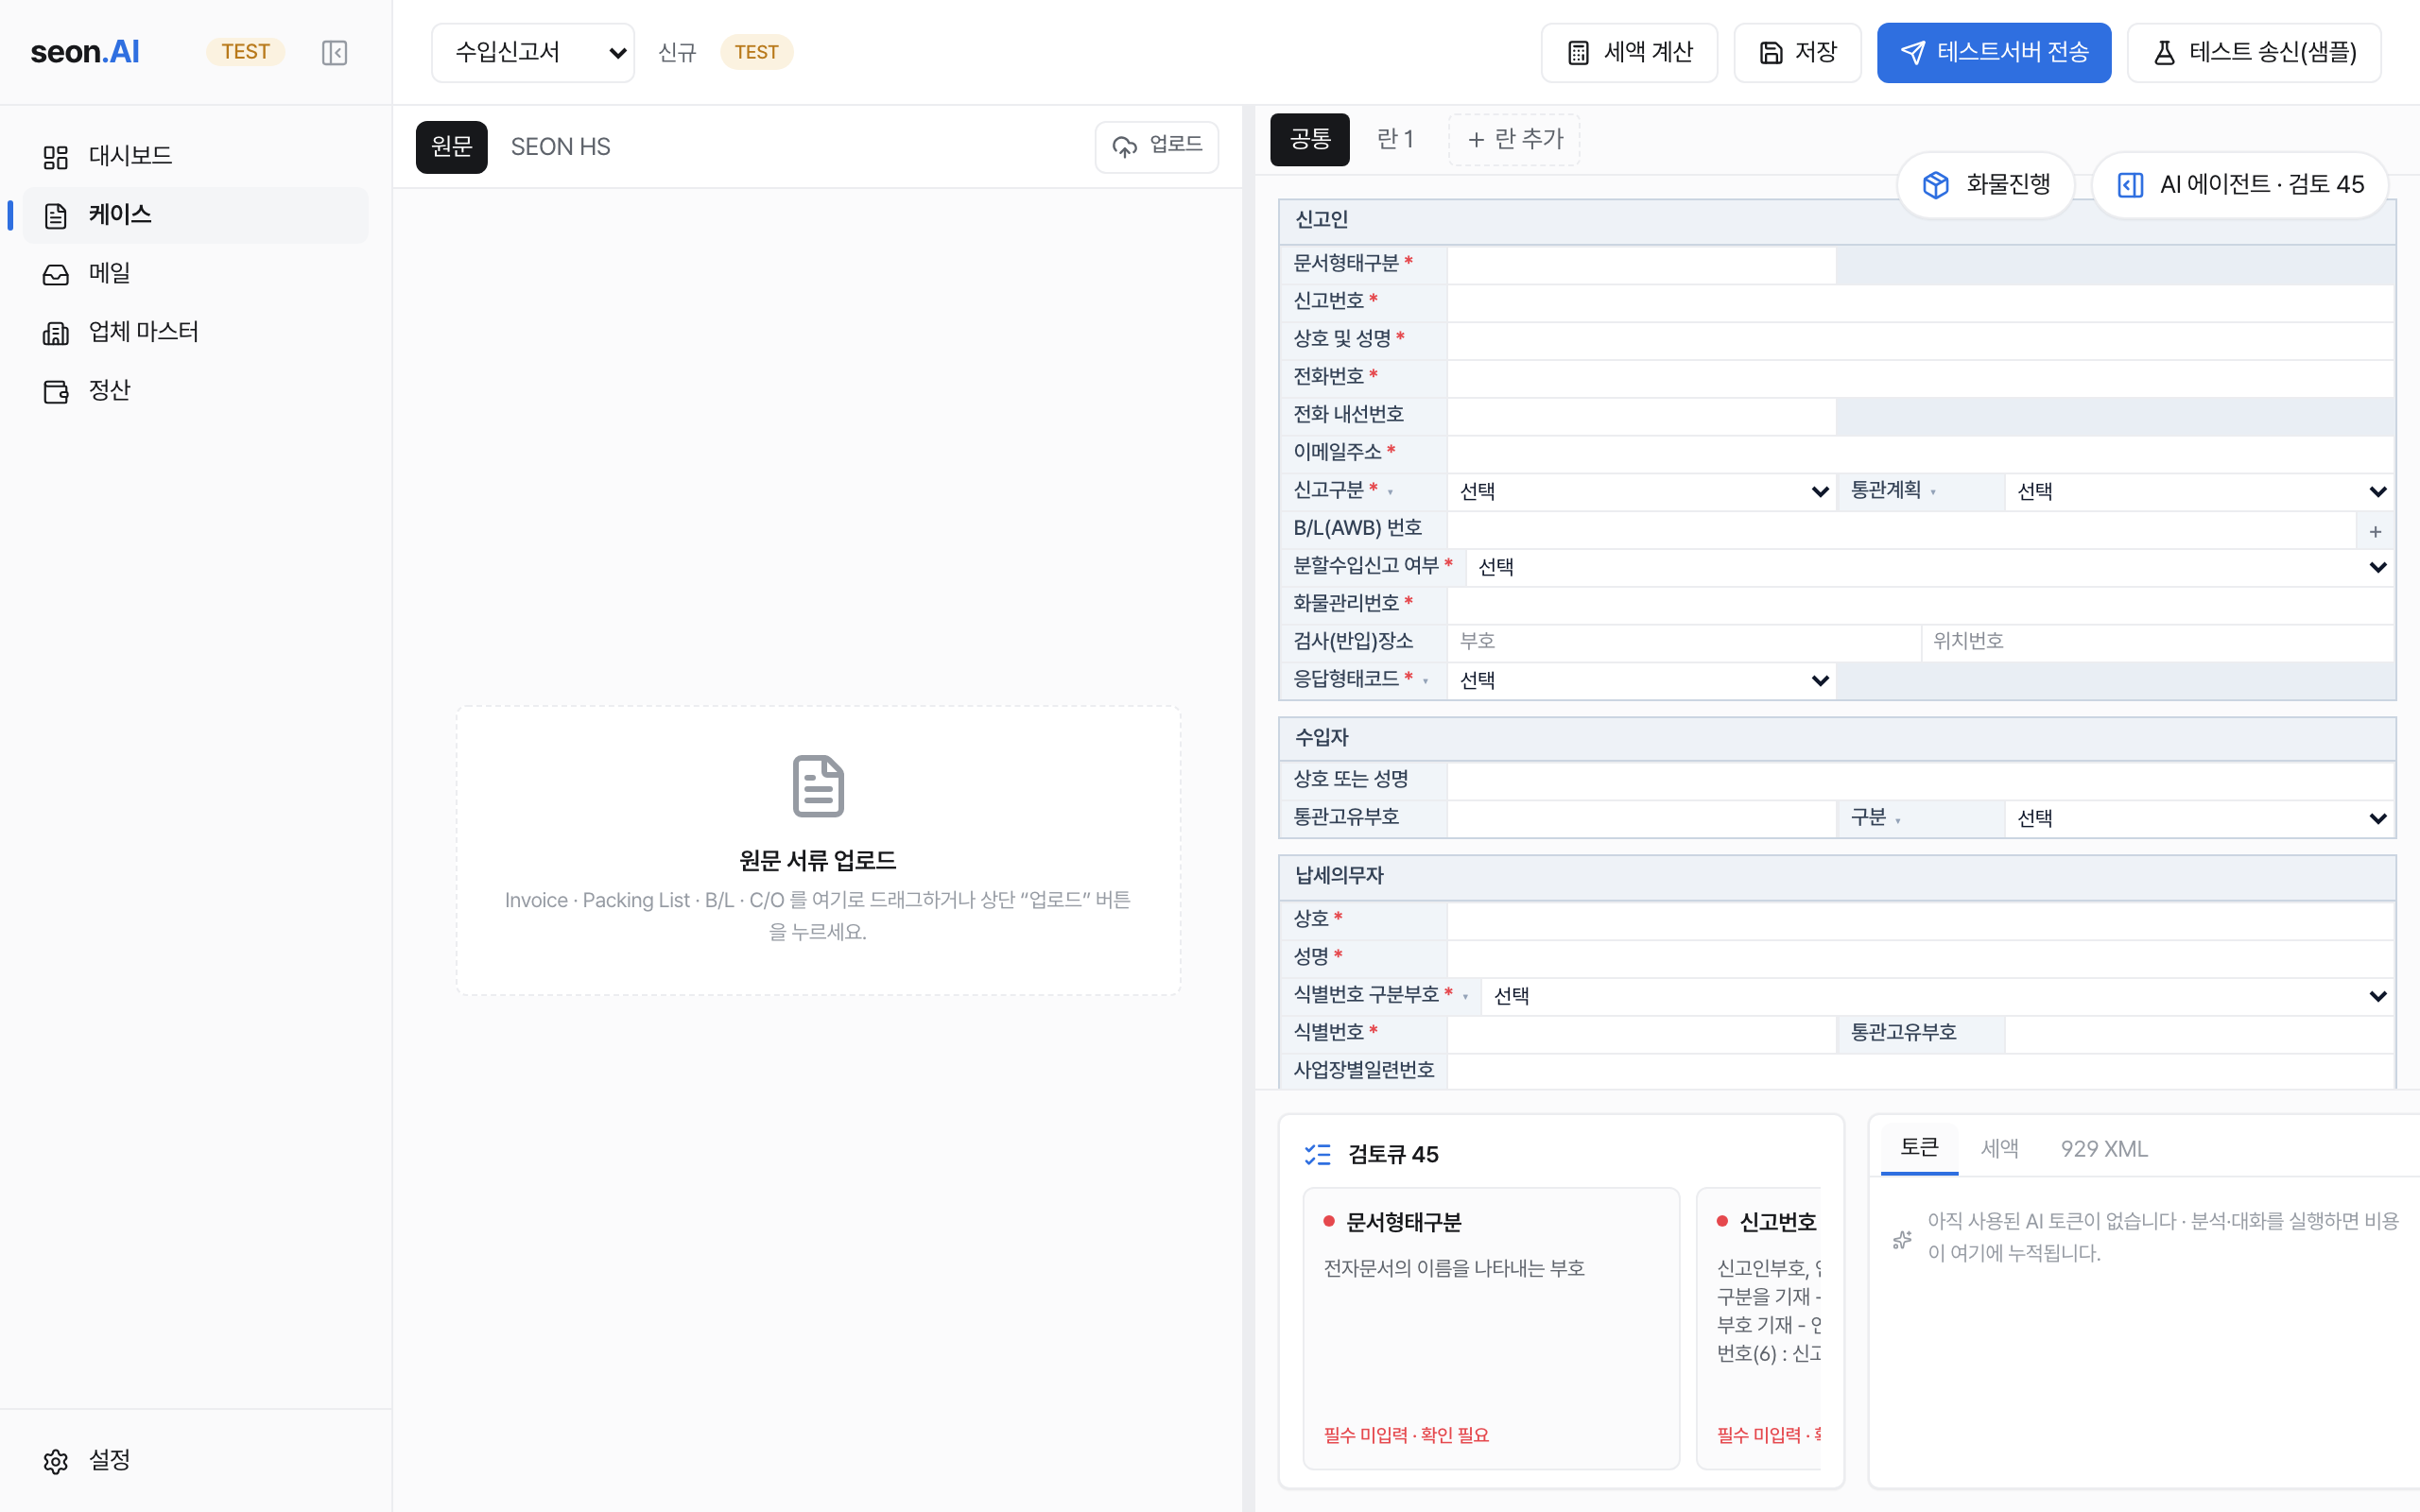
Task: Click the 신고인 section header
Action: tap(1837, 220)
